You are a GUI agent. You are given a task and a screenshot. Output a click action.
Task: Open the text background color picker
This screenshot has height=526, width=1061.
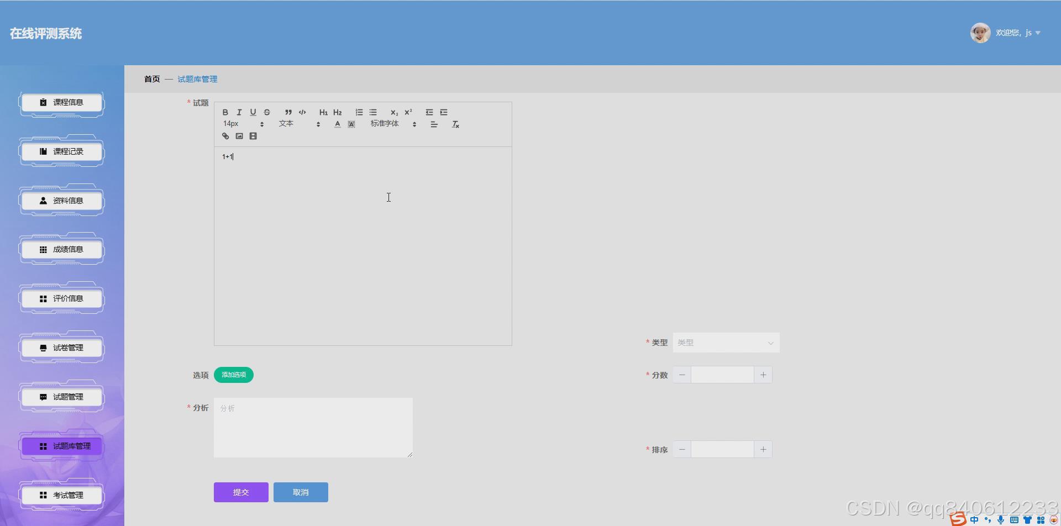click(x=351, y=124)
